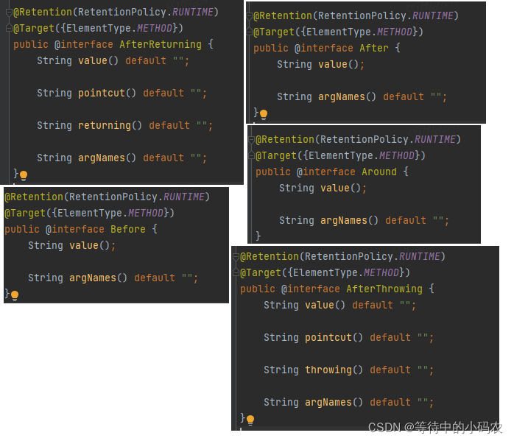Click the AfterReturning interface name

[x=161, y=45]
